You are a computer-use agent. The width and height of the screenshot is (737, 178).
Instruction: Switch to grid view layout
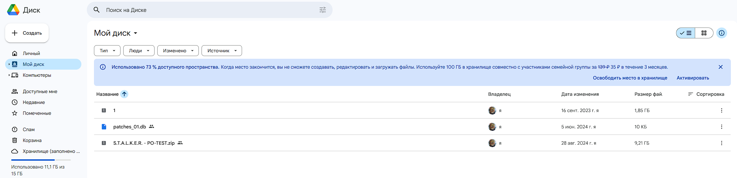(704, 33)
